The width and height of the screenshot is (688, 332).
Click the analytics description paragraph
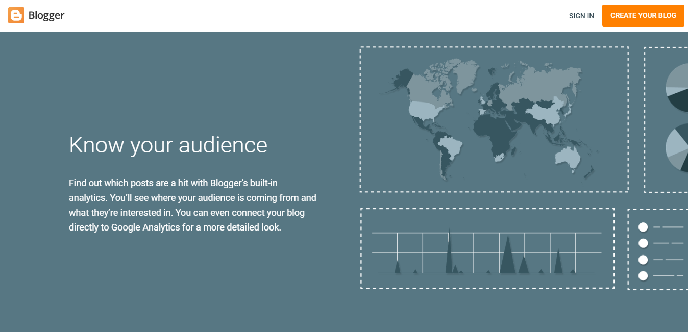(193, 205)
